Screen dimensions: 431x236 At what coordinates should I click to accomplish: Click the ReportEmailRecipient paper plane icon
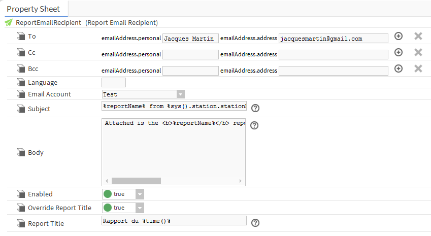9,23
